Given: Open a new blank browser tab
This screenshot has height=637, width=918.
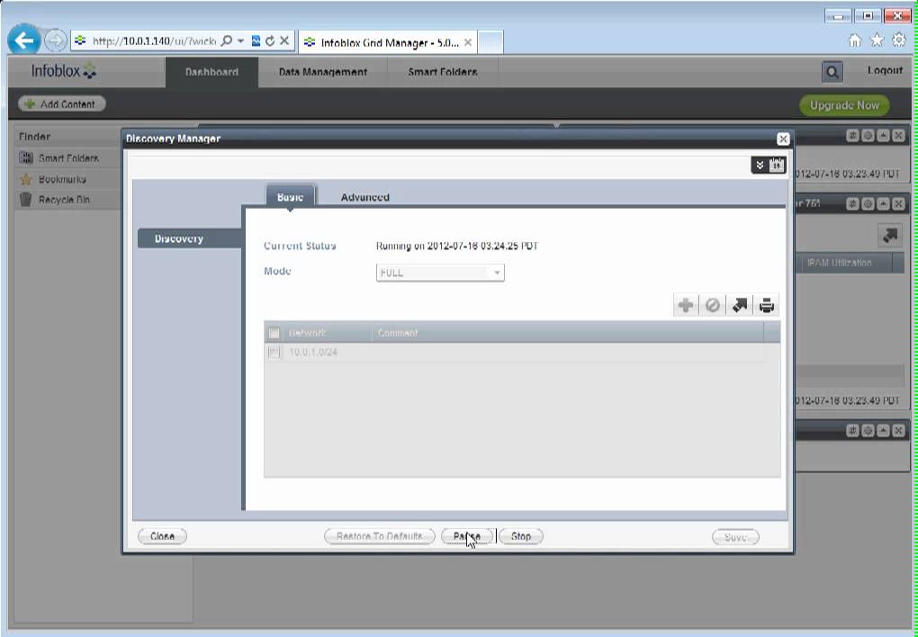Looking at the screenshot, I should [490, 42].
